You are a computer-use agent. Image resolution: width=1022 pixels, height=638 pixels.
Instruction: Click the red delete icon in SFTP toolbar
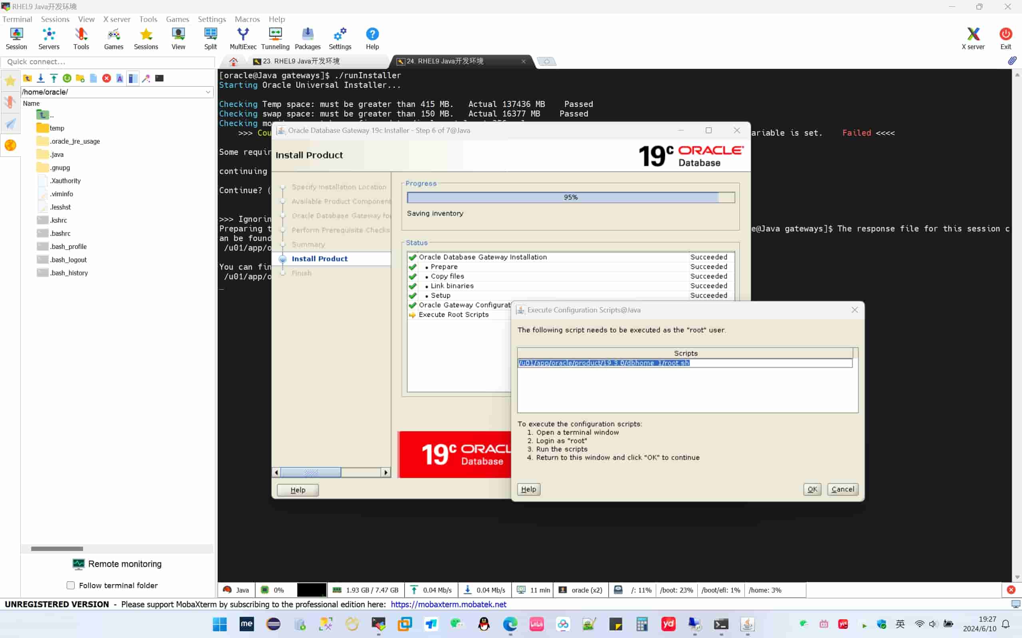(x=106, y=78)
